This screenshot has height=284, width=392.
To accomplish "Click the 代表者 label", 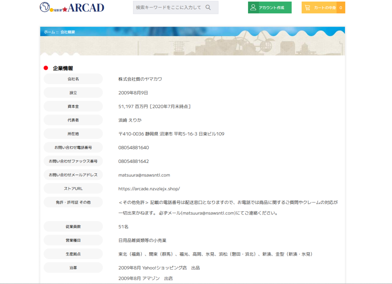I will [x=73, y=120].
